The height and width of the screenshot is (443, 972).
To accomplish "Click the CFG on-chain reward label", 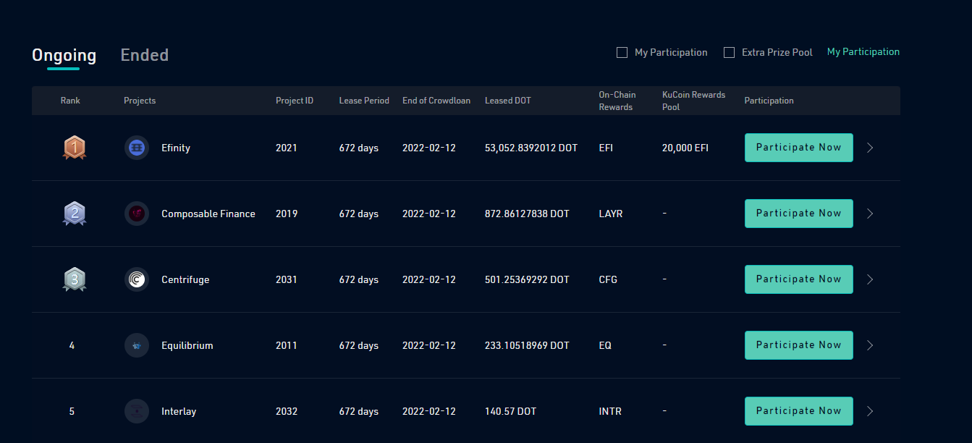I will 608,279.
